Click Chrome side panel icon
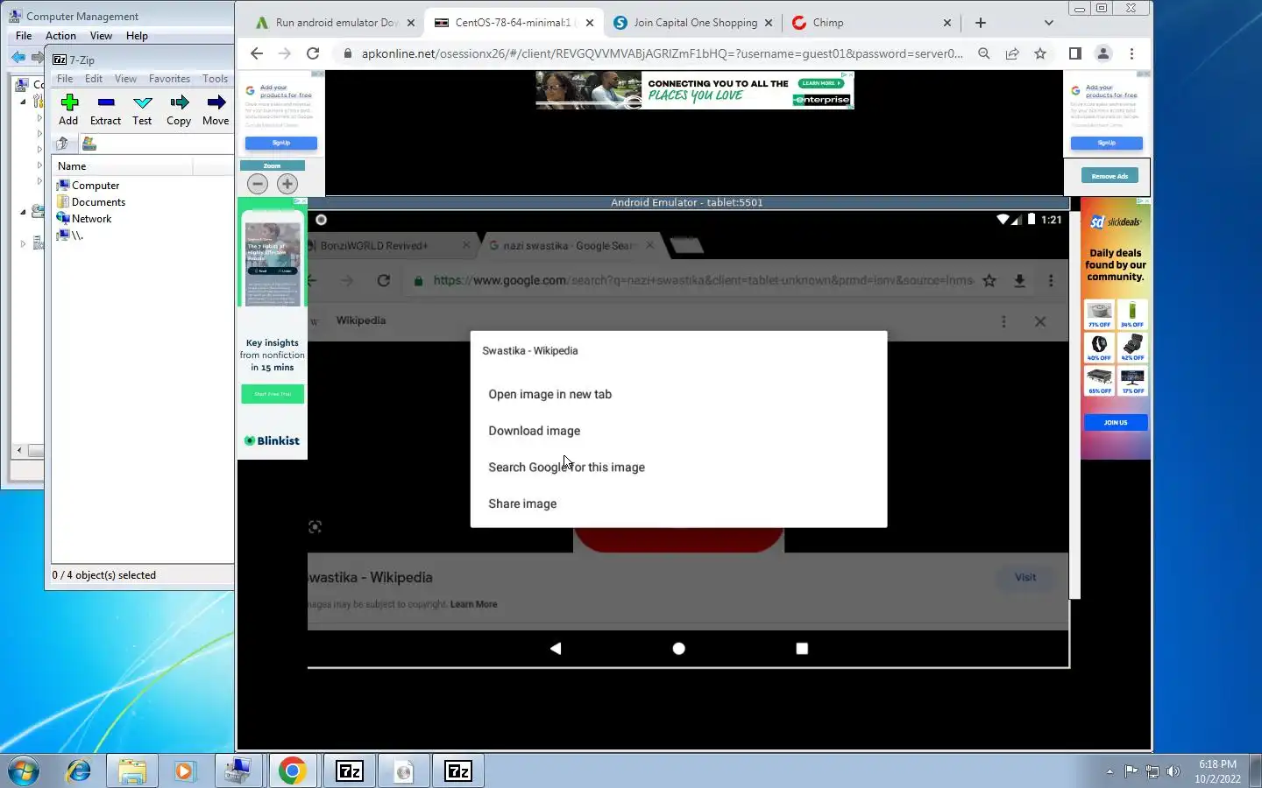The image size is (1262, 788). point(1075,53)
